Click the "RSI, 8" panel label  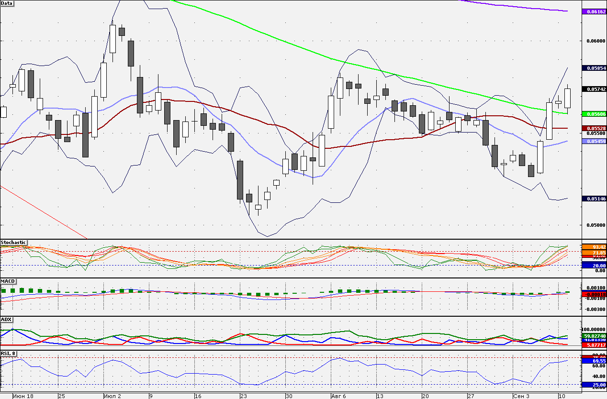(8, 354)
